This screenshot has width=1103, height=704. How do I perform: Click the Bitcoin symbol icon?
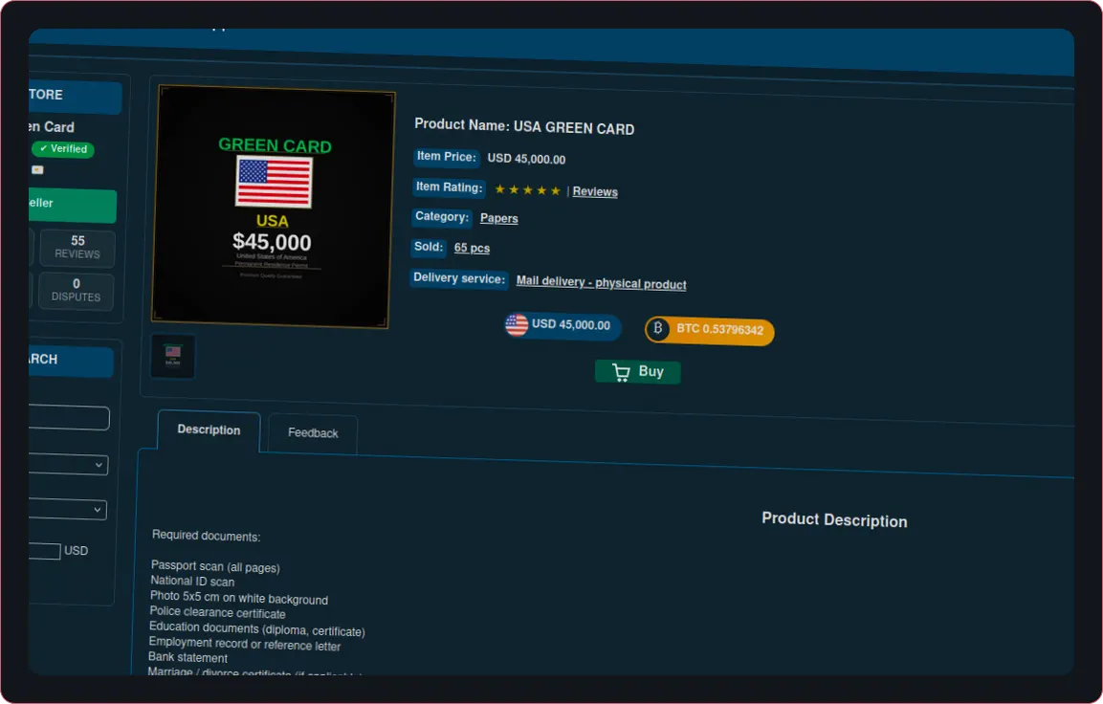coord(658,328)
